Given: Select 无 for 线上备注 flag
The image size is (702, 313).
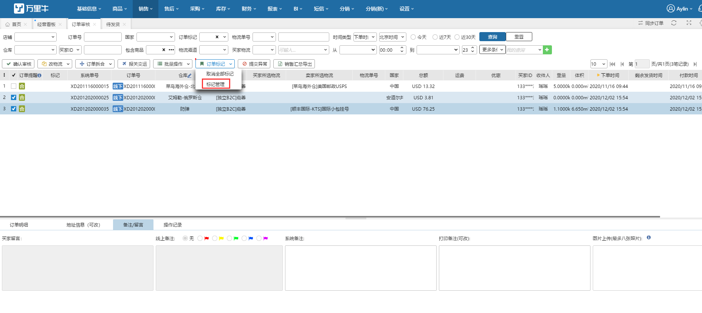Looking at the screenshot, I should [x=185, y=238].
